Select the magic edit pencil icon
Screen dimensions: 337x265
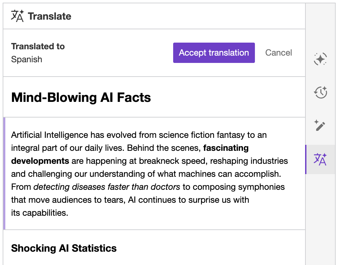pos(320,126)
